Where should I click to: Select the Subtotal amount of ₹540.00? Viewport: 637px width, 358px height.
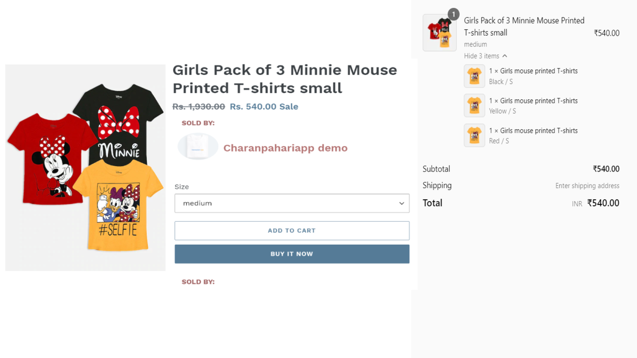click(x=606, y=169)
